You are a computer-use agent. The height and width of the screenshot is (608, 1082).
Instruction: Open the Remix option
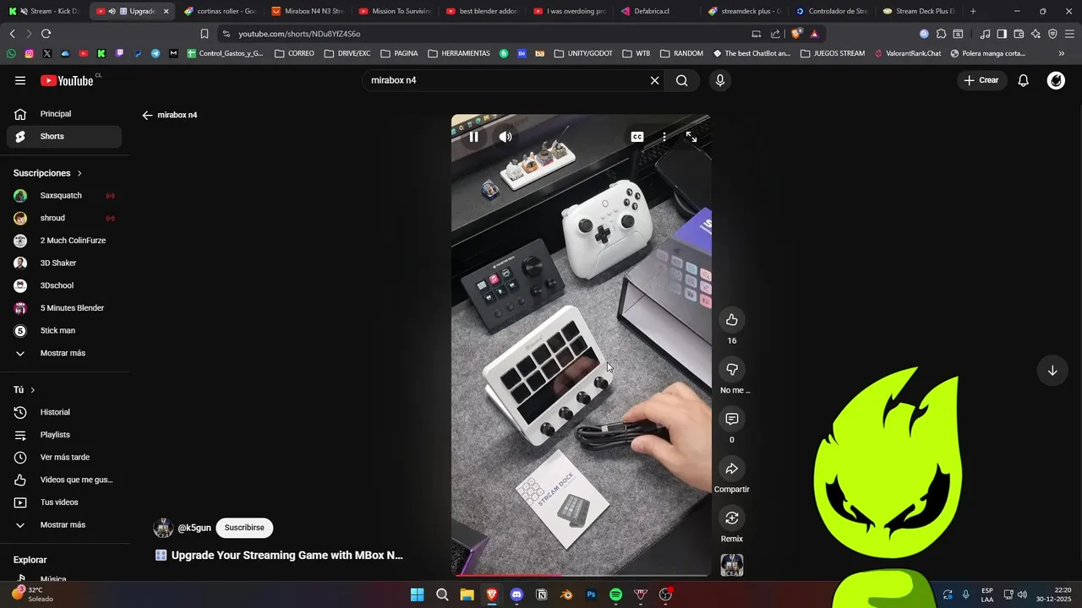[x=732, y=518]
